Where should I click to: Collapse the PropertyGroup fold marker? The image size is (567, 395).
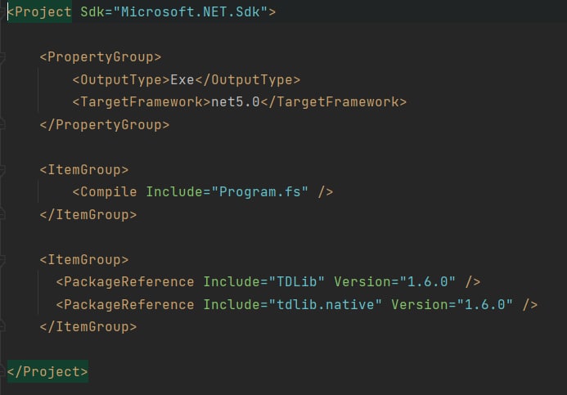pos(2,57)
